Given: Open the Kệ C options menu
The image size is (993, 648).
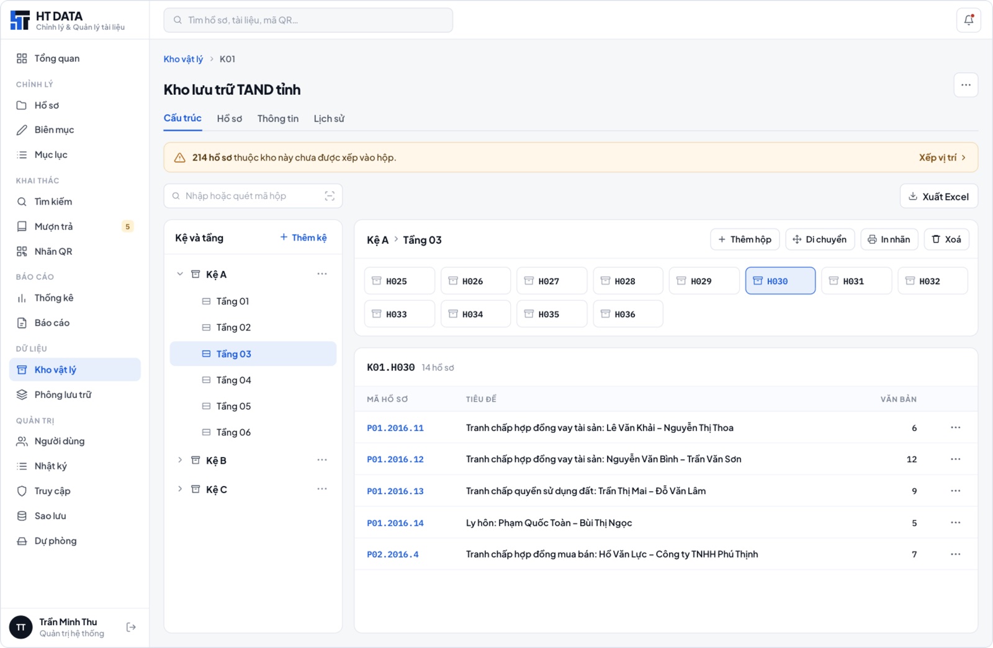Looking at the screenshot, I should pos(321,489).
